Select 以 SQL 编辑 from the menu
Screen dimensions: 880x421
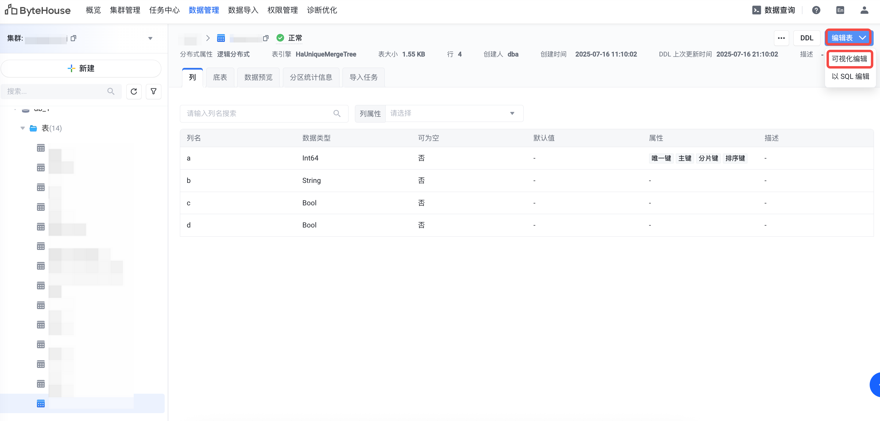pos(850,76)
